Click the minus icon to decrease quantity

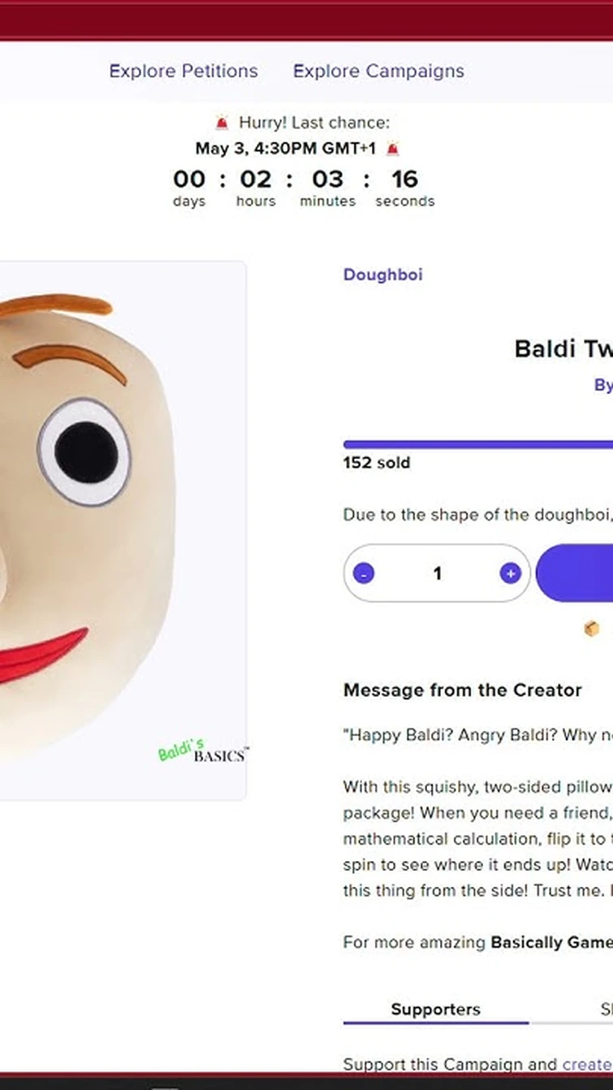[x=364, y=573]
